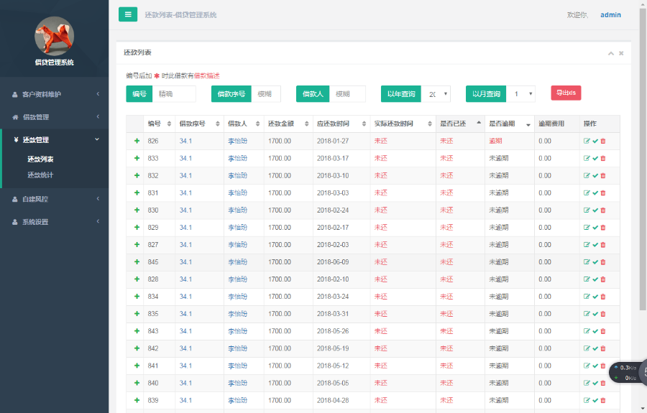Export the list with 导出xls button
647x413 pixels.
click(x=566, y=93)
